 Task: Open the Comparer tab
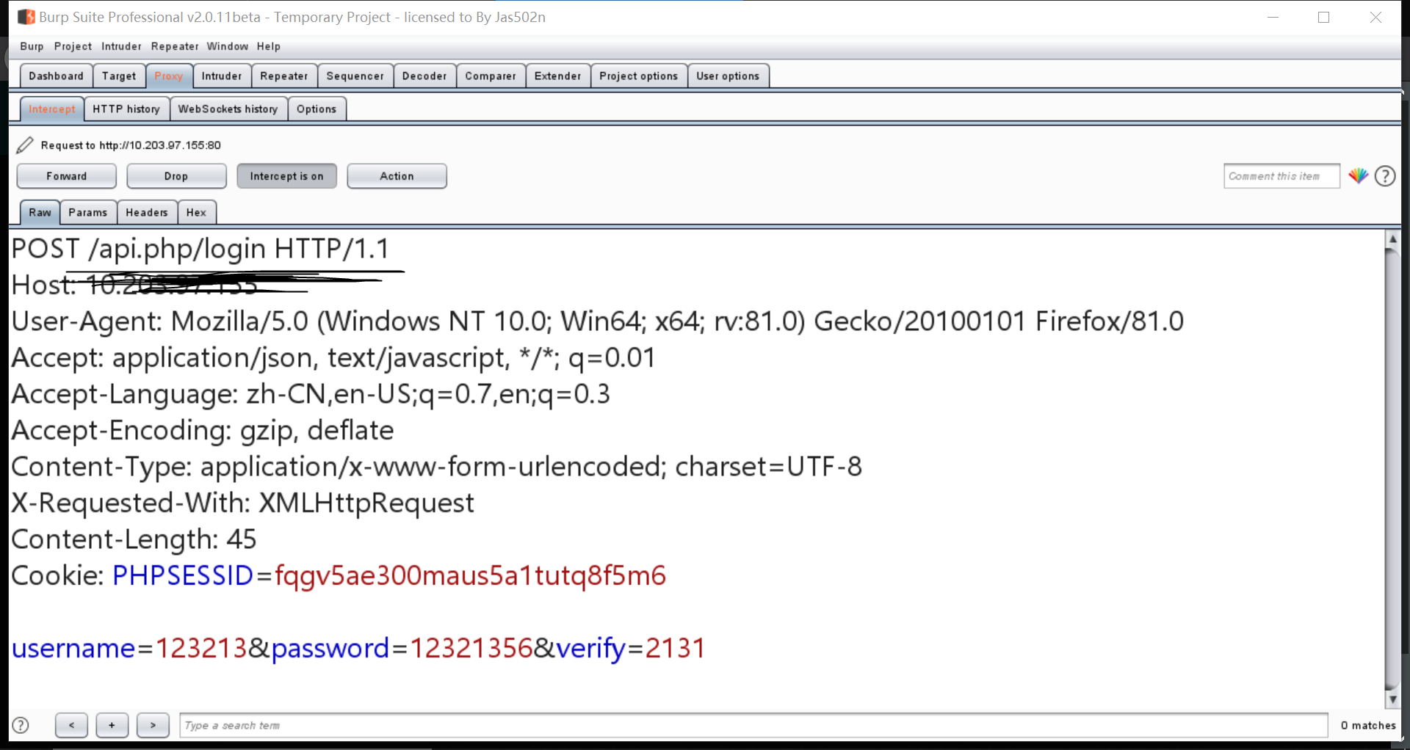491,76
